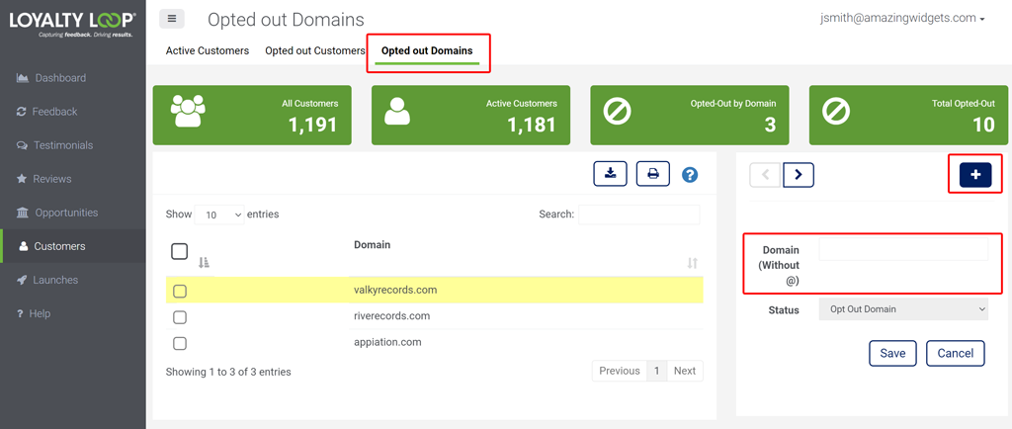Print the opted out domains table
This screenshot has width=1012, height=429.
653,174
